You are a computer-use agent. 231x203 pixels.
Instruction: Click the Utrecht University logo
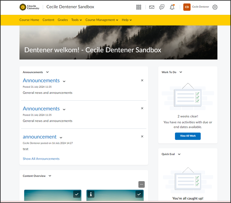click(29, 7)
